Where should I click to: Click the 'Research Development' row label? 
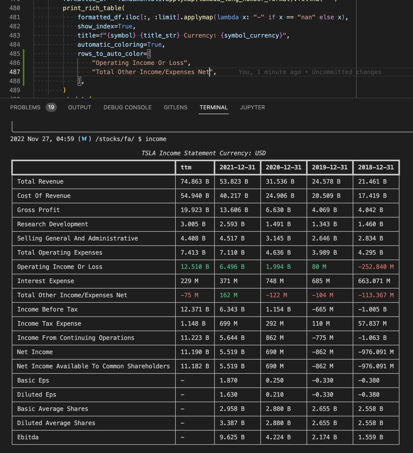pyautogui.click(x=53, y=224)
